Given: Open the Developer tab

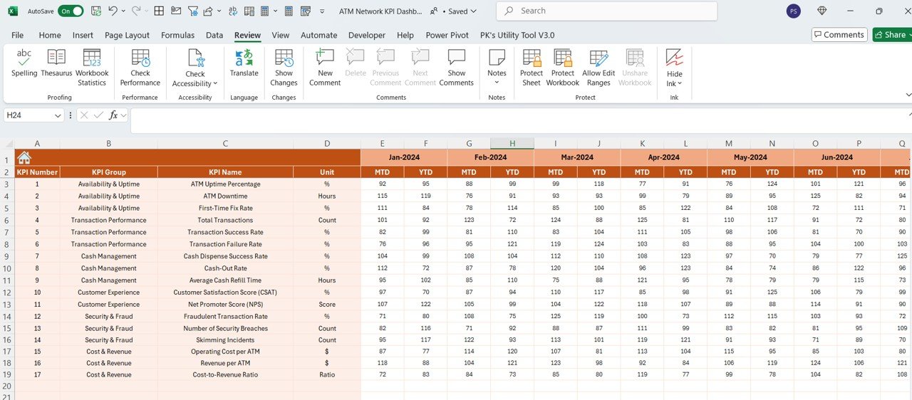Looking at the screenshot, I should pyautogui.click(x=367, y=35).
